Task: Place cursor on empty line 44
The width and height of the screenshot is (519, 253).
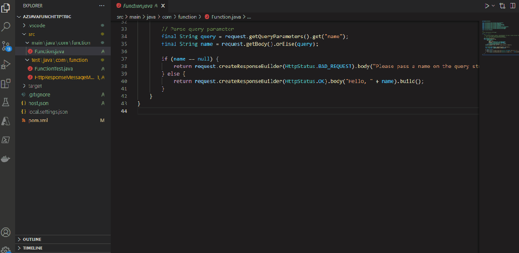Action: 307,111
